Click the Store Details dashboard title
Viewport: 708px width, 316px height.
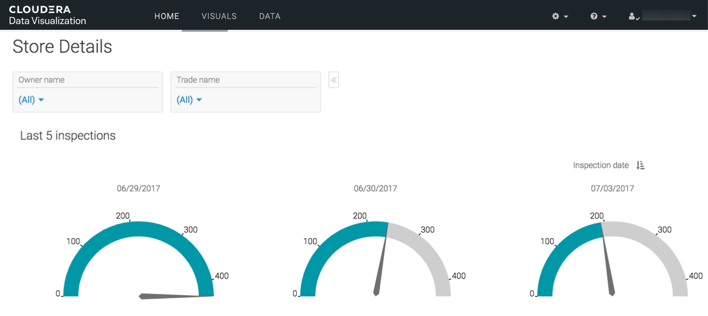coord(62,47)
